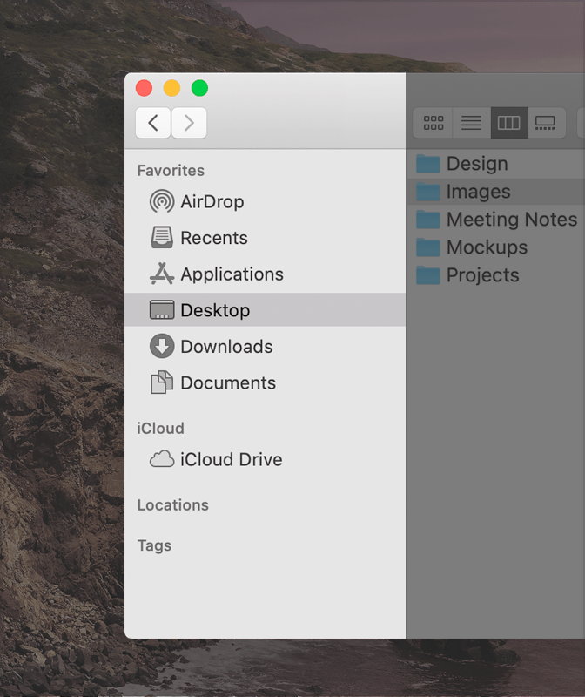Go forward with the right chevron button
This screenshot has height=697, width=585.
(189, 123)
